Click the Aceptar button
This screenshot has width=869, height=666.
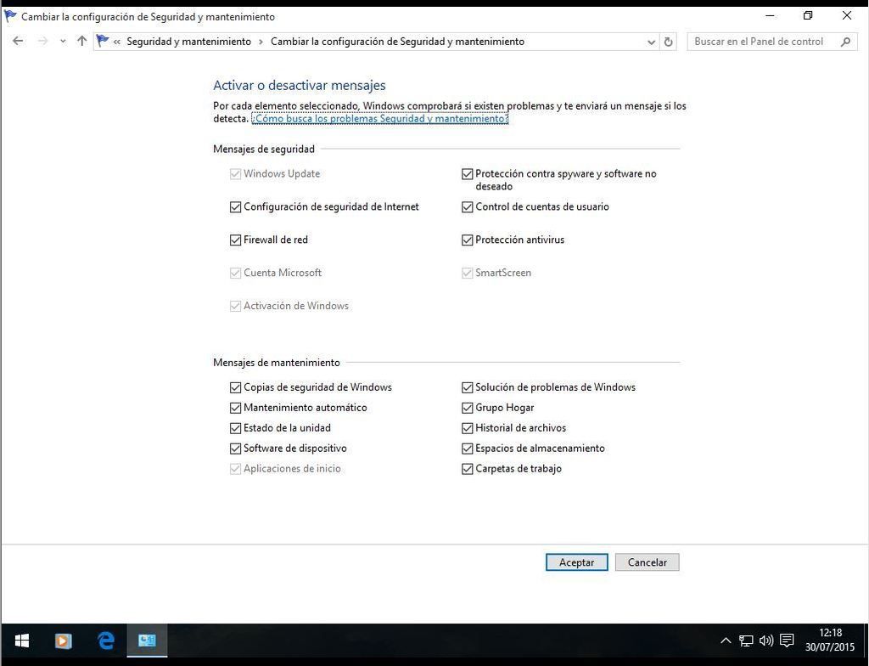pos(576,562)
